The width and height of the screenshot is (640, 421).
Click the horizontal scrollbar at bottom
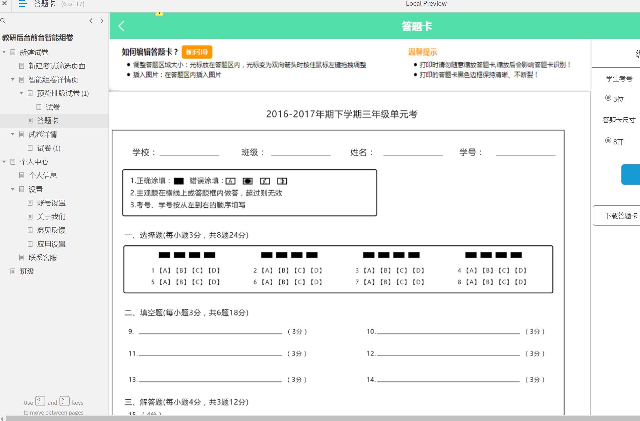click(x=323, y=418)
